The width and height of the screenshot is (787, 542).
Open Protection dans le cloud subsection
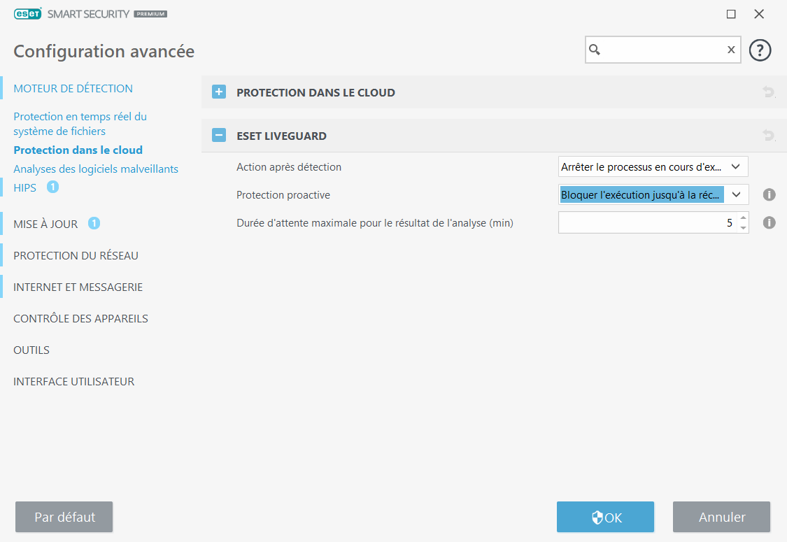[78, 150]
